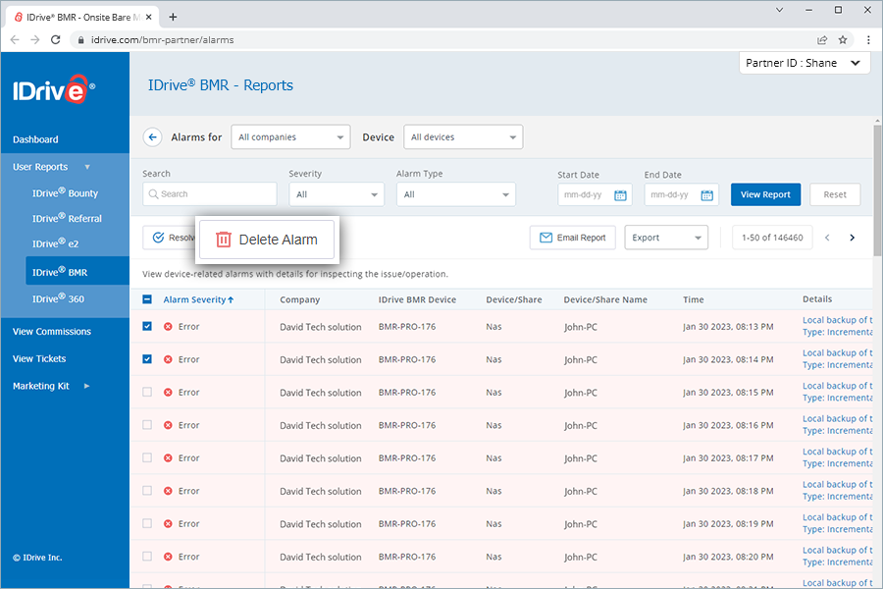883x589 pixels.
Task: Open the Severity dropdown
Action: click(x=337, y=194)
